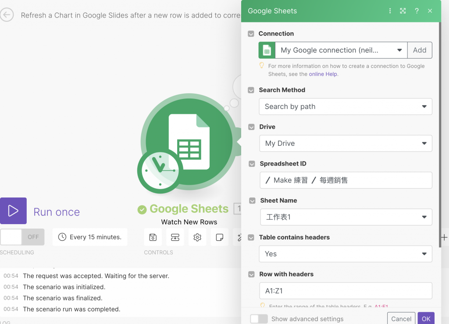Click the Google Sheets connection icon
Screen dimensions: 449x324
267,50
